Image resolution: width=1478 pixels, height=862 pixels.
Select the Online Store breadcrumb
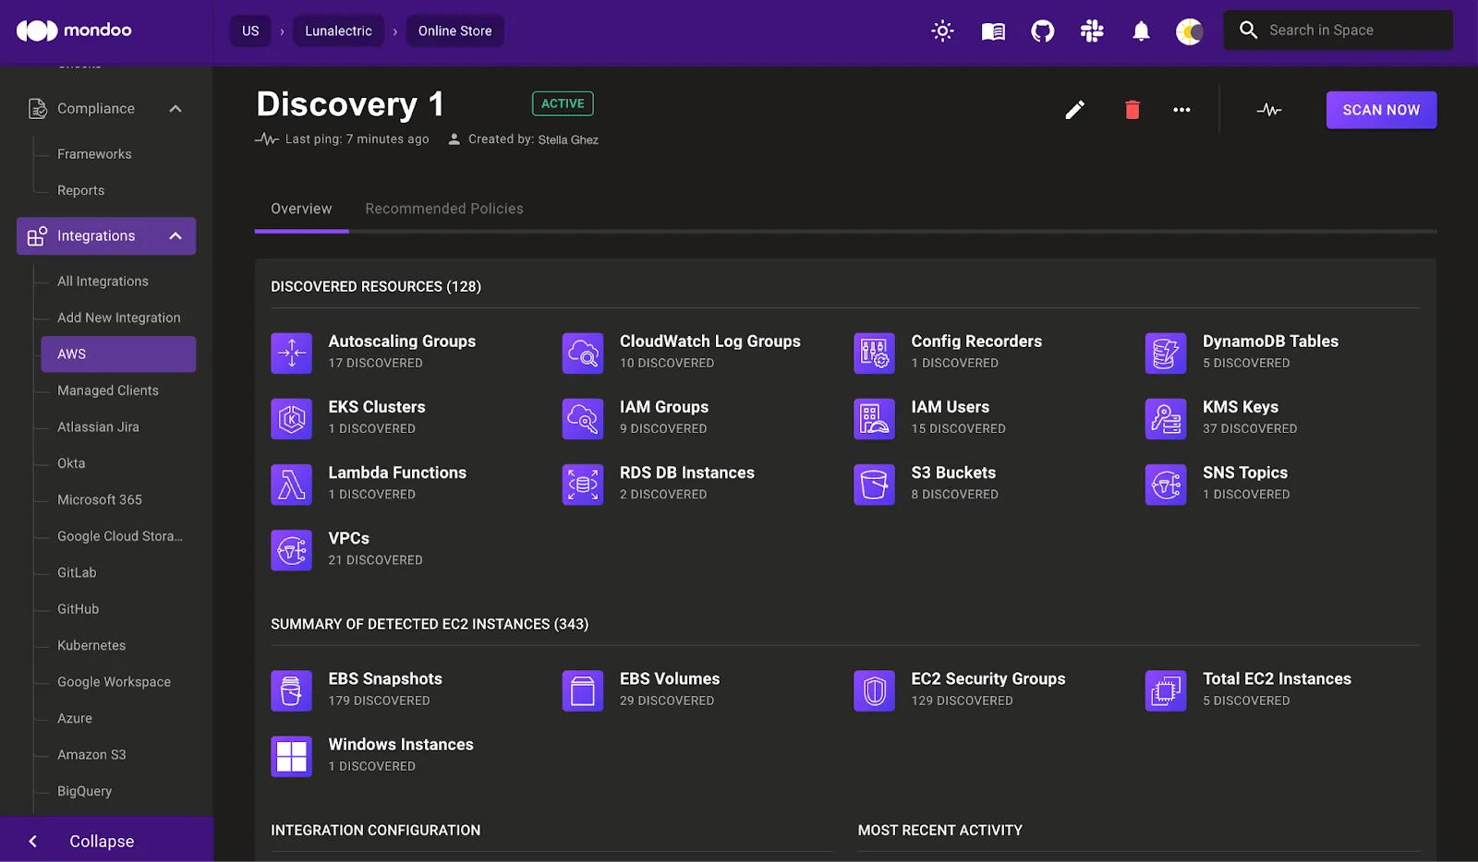tap(454, 30)
